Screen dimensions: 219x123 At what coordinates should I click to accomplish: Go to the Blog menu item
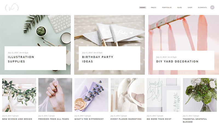180,8
